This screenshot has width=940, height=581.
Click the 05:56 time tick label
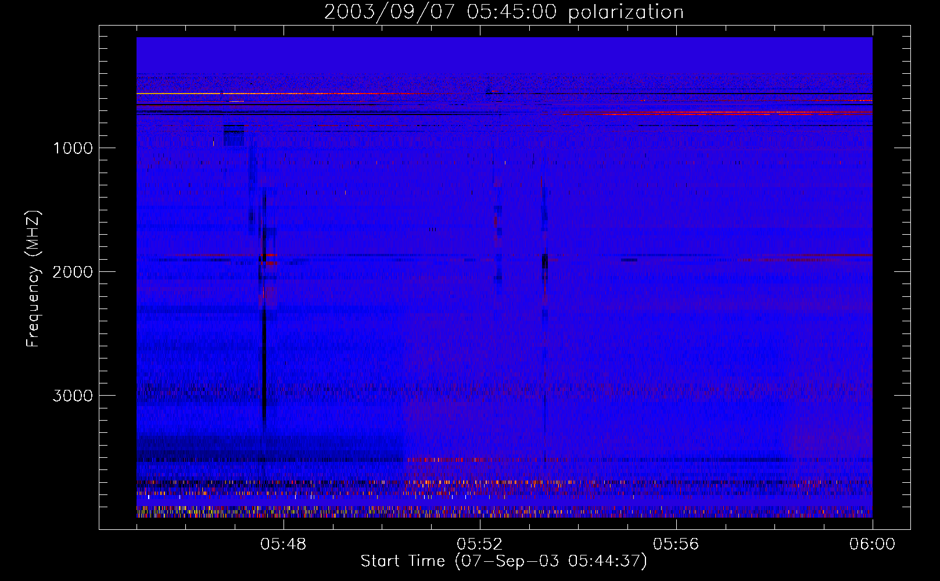pyautogui.click(x=676, y=544)
